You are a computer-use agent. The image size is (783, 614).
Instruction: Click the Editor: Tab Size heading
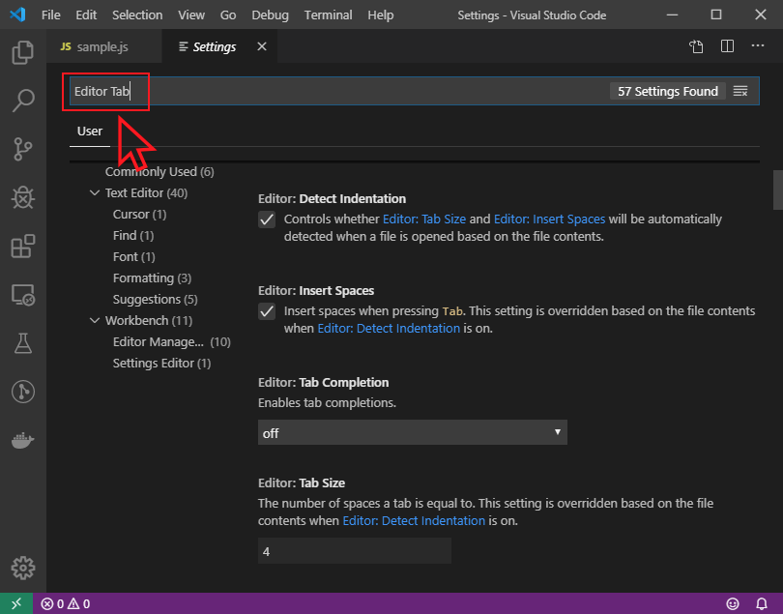pos(302,483)
